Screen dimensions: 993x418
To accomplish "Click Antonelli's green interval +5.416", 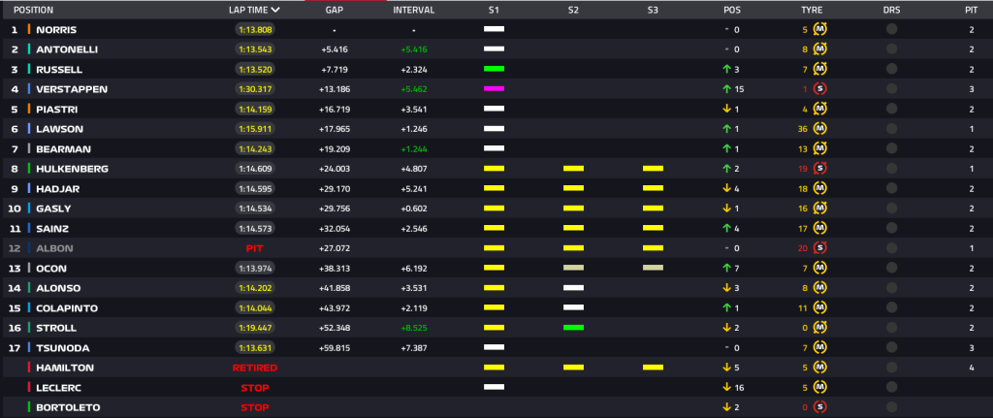I will (413, 49).
